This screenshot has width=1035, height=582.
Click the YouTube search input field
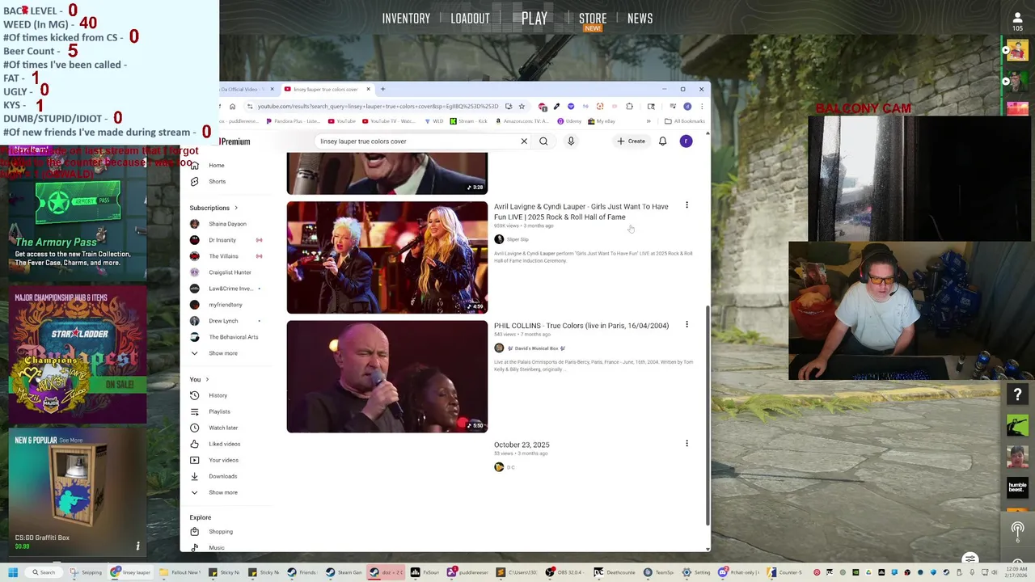click(x=416, y=141)
